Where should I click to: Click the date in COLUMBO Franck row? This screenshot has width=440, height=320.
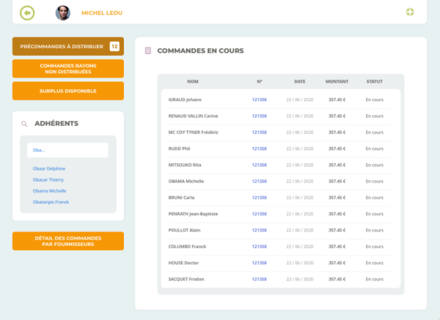[300, 247]
